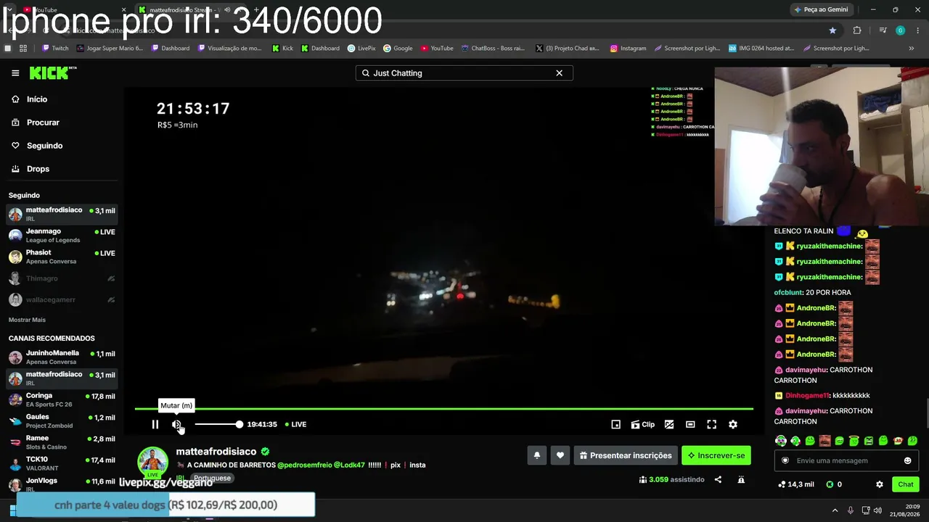Open Drops in the sidebar
This screenshot has height=522, width=929.
click(x=38, y=169)
